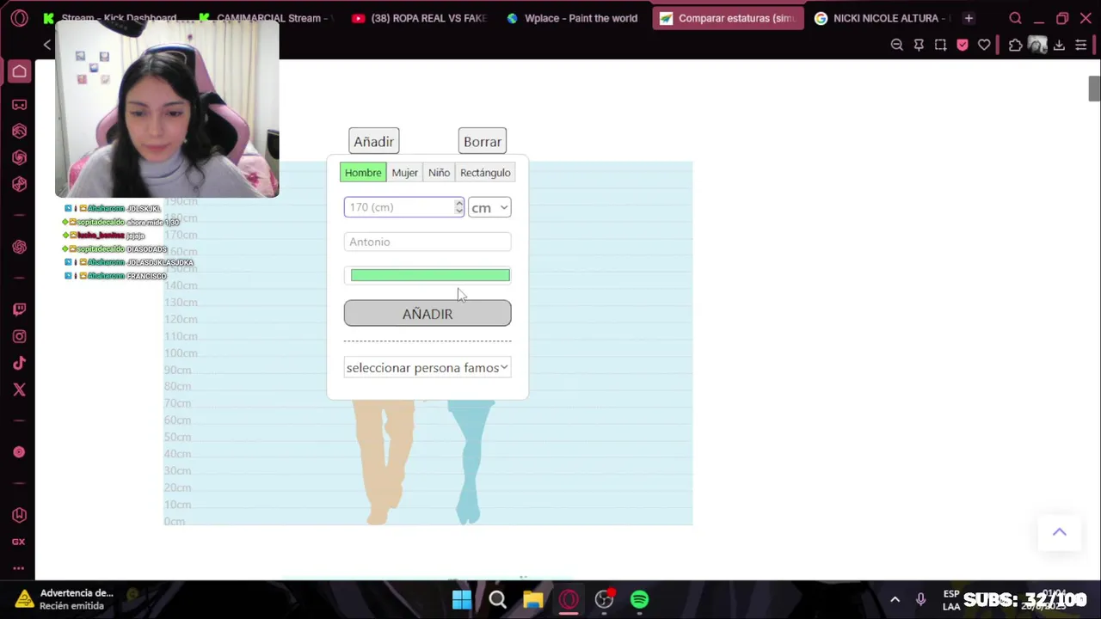Screen dimensions: 1101x619
Task: Click the height stepper arrows
Action: tap(459, 207)
